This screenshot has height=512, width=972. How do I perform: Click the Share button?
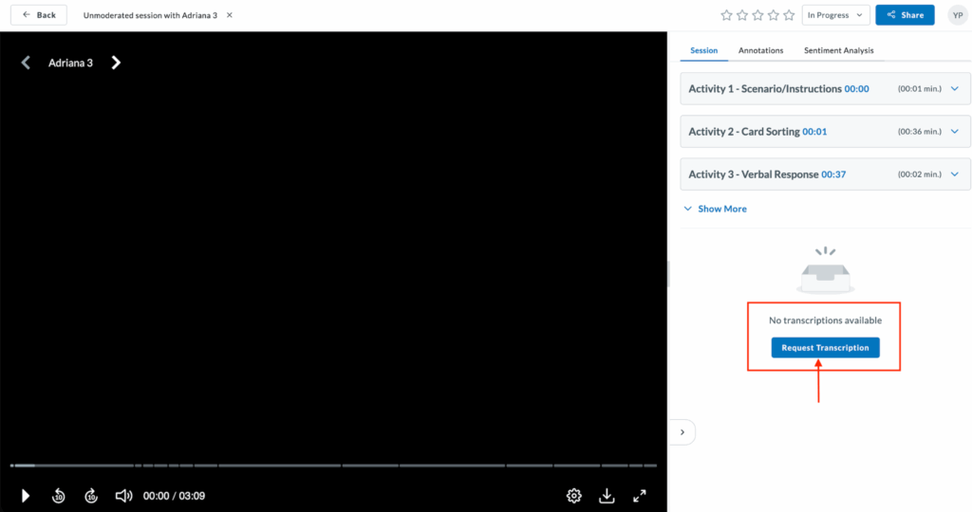tap(905, 15)
